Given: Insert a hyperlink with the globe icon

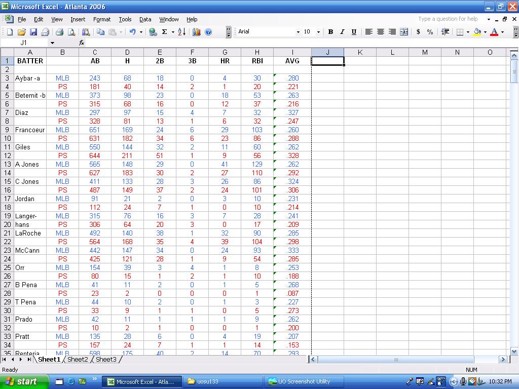Looking at the screenshot, I should [153, 32].
